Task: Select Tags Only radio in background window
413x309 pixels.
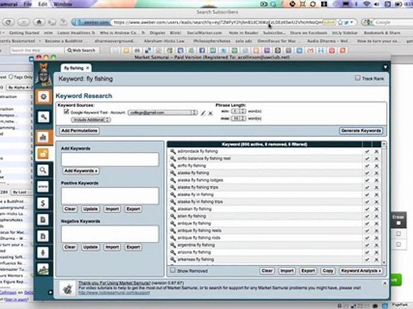Action: coord(11,77)
